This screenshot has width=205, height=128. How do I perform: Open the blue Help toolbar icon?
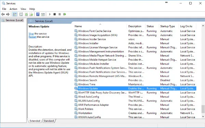click(x=38, y=14)
